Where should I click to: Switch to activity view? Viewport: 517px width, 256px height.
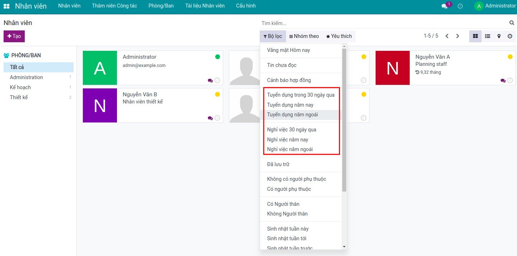coord(510,36)
